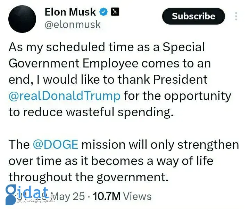Image resolution: width=250 pixels, height=209 pixels.
Task: Open the Elon Musk display name link
Action: (70, 12)
